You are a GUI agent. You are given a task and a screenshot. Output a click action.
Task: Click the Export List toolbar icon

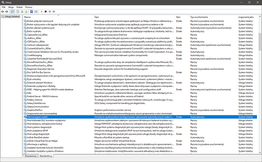tap(26, 12)
